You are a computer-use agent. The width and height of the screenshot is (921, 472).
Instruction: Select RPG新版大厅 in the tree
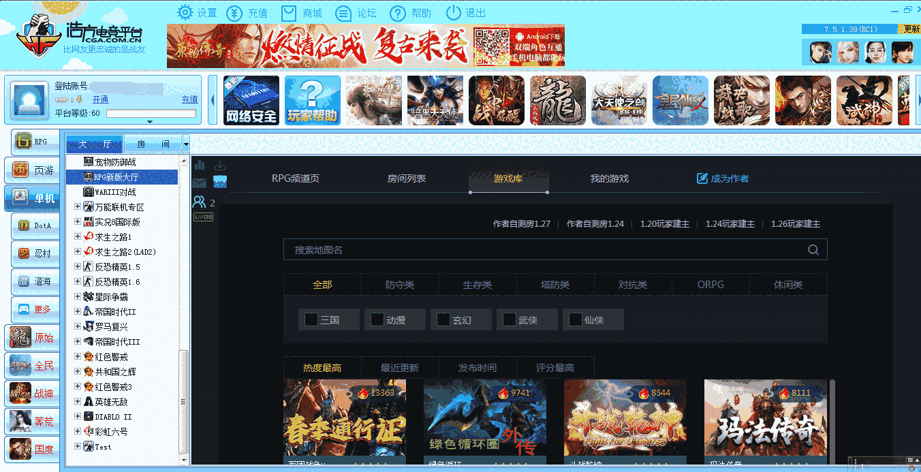click(122, 177)
